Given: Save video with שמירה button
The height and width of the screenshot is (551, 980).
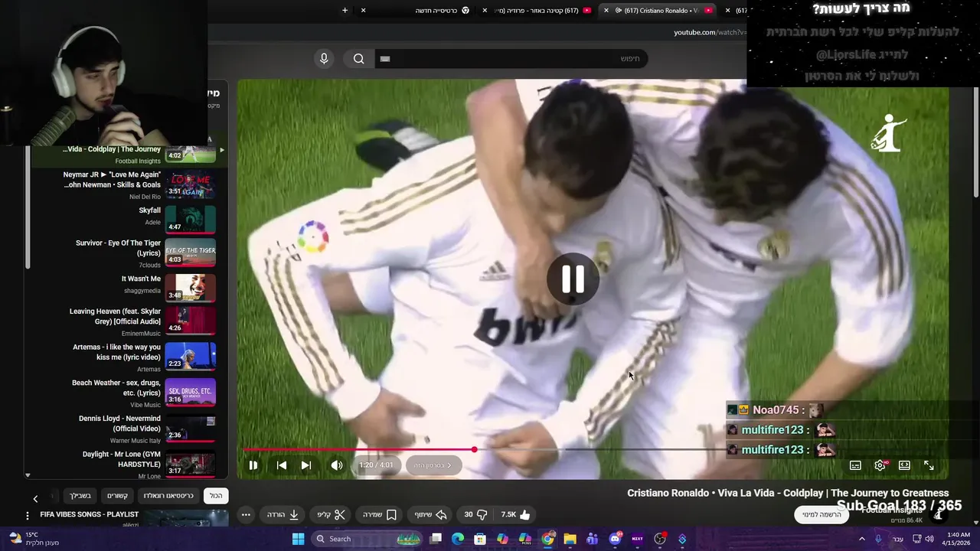Looking at the screenshot, I should [x=380, y=515].
